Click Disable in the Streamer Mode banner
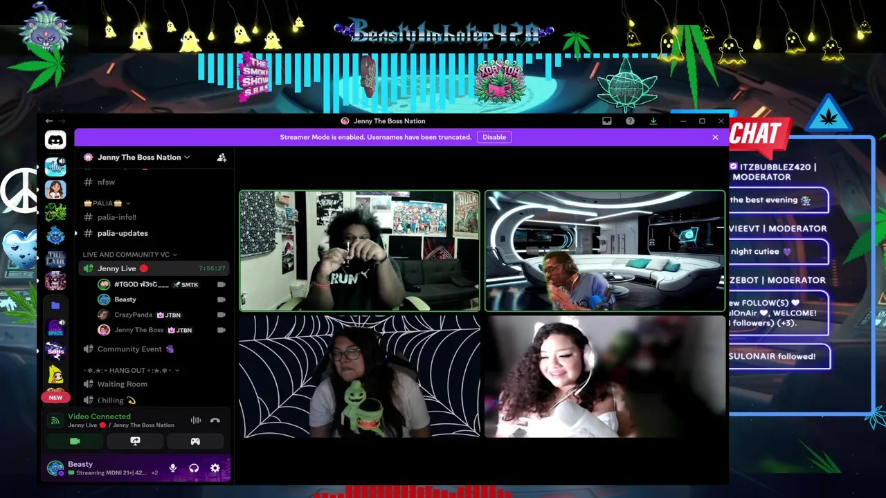The height and width of the screenshot is (498, 886). click(494, 137)
